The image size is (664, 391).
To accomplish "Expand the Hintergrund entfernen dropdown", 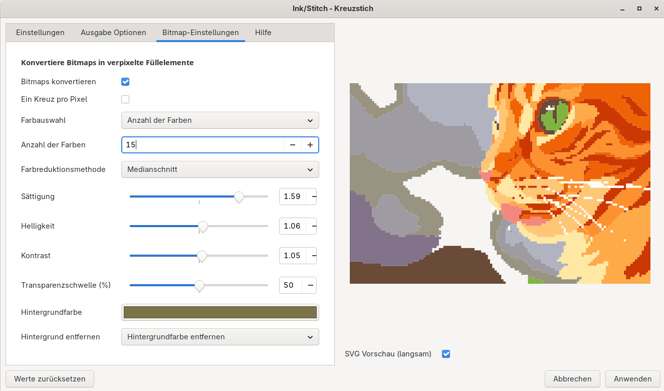I will coord(220,337).
